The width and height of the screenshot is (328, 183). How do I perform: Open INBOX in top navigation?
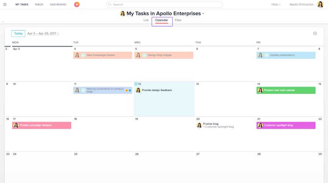39,4
